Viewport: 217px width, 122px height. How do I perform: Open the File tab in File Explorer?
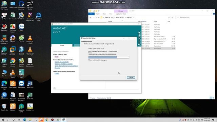(x=91, y=14)
